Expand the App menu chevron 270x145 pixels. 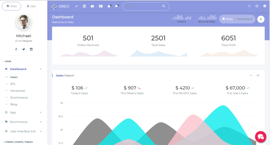pos(41,112)
